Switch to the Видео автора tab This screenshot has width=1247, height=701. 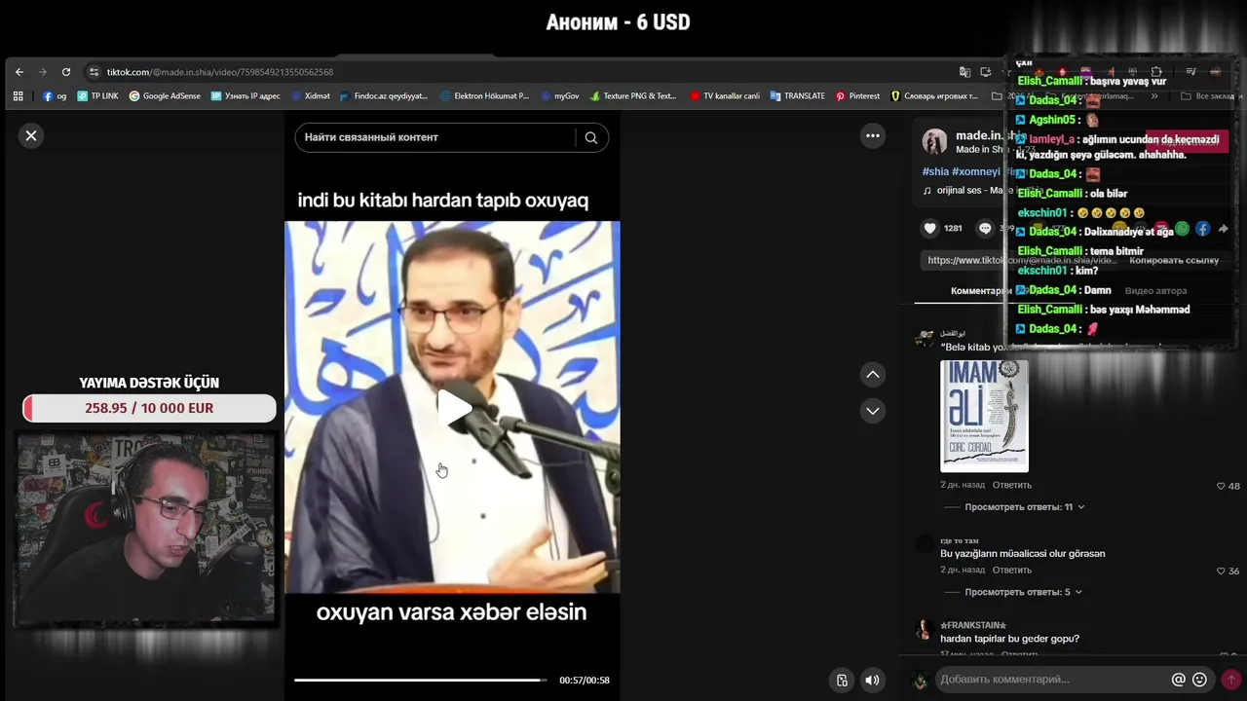click(x=1155, y=290)
